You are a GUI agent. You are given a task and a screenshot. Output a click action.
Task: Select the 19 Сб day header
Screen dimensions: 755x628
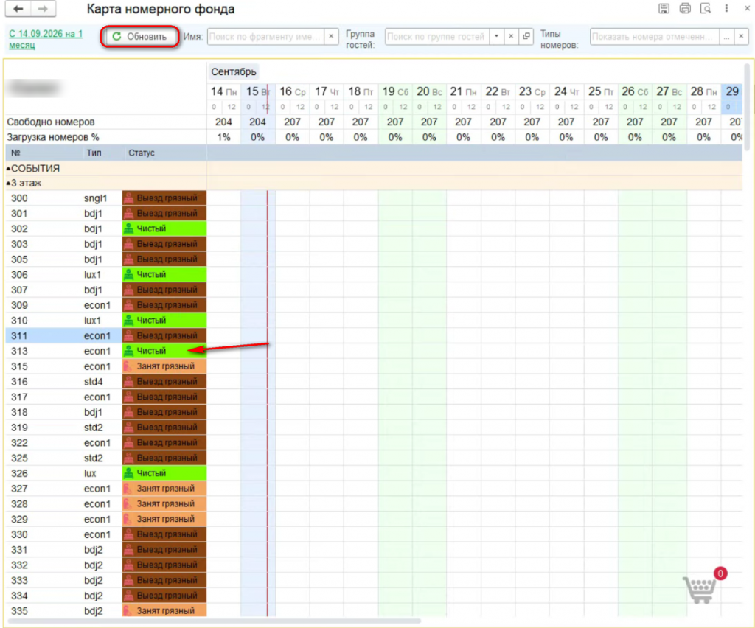point(395,91)
